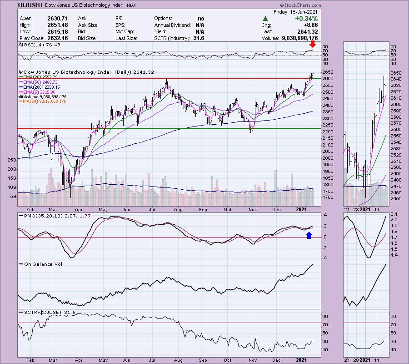Click the EMA(200) 2359.15 legend entry
409x364 pixels.
click(41, 87)
